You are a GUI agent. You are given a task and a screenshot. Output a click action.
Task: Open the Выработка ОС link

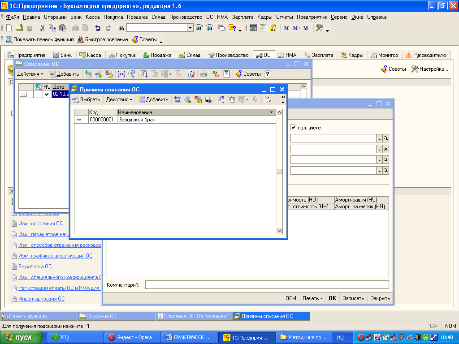click(35, 267)
